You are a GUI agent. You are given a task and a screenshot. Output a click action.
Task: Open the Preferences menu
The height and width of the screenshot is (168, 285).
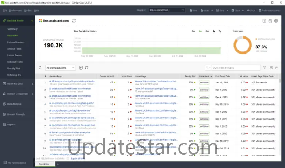pos(15,11)
